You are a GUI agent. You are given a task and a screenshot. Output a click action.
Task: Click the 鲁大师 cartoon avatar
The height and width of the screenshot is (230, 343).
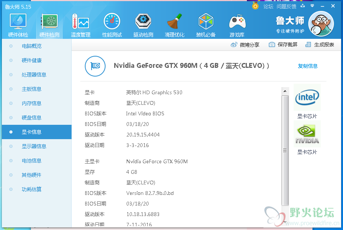pos(321,24)
